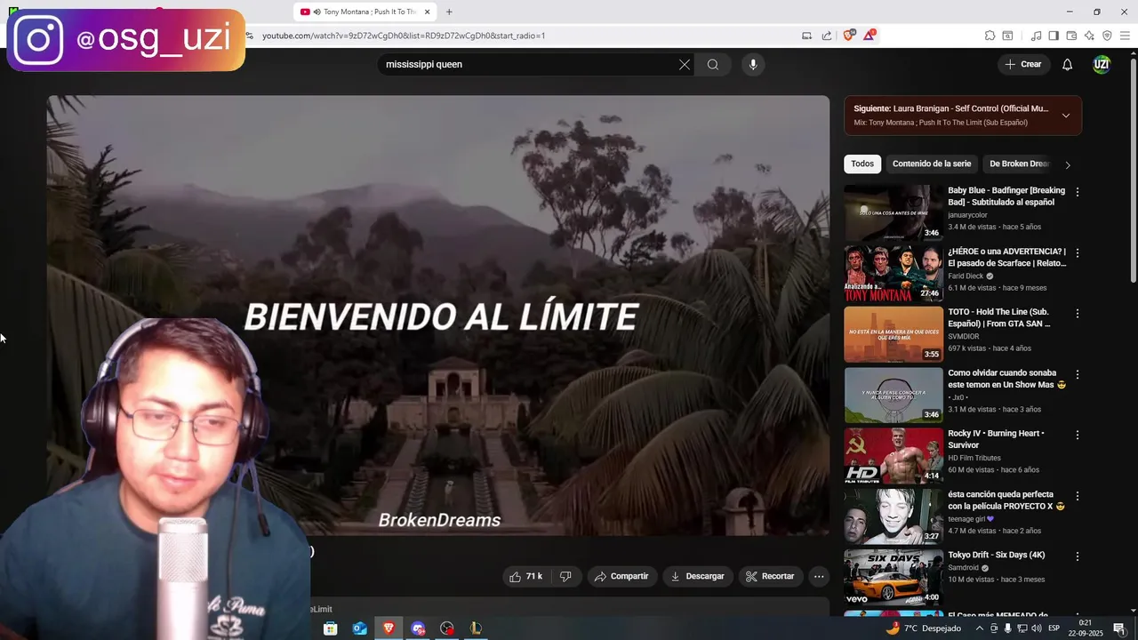Start voice search with the microphone

(753, 64)
